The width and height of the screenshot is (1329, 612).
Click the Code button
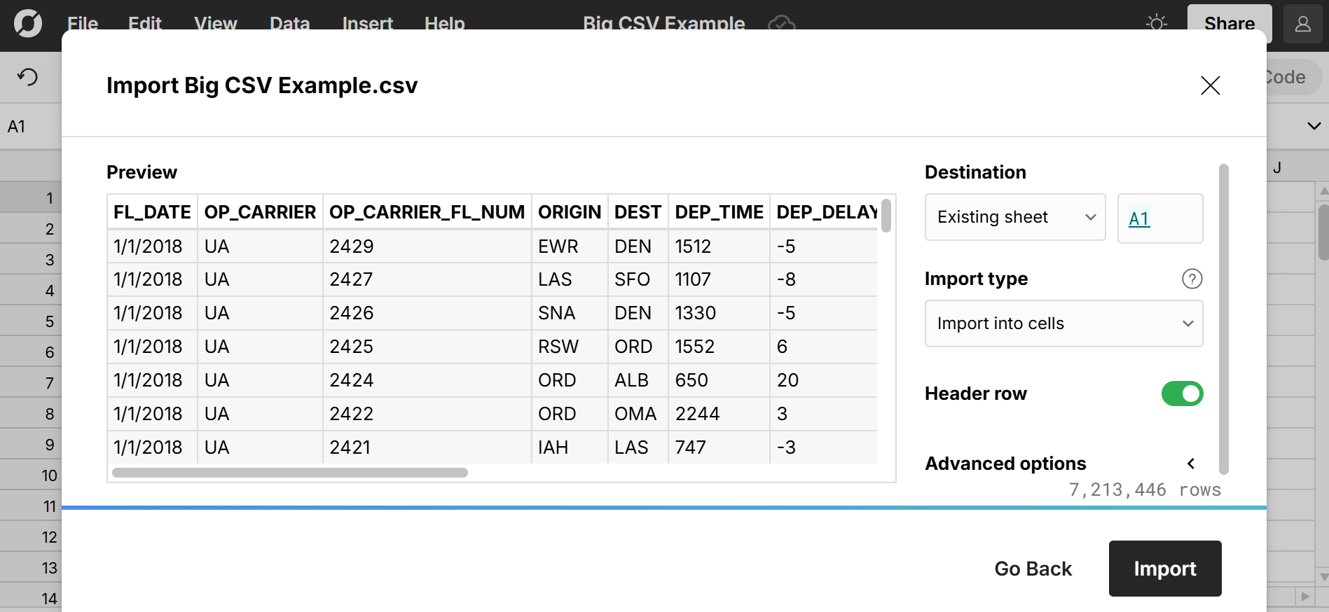pos(1286,77)
